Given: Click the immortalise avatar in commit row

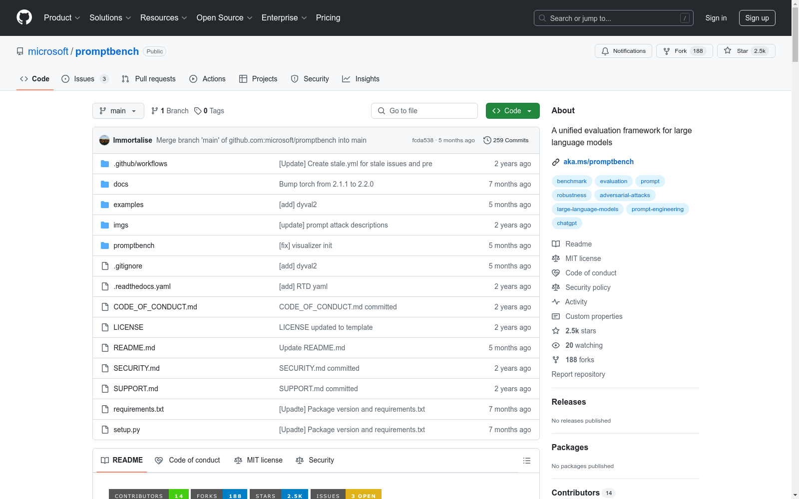Looking at the screenshot, I should (x=104, y=140).
